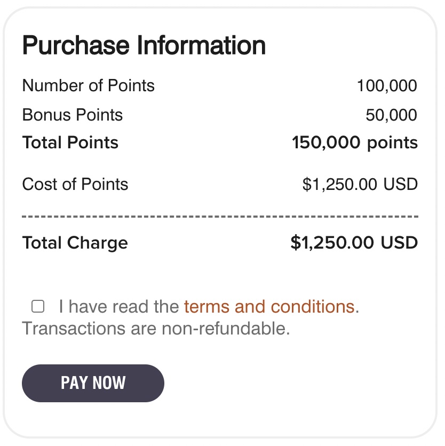The height and width of the screenshot is (446, 445).
Task: Select the Cost of Points label
Action: (75, 184)
